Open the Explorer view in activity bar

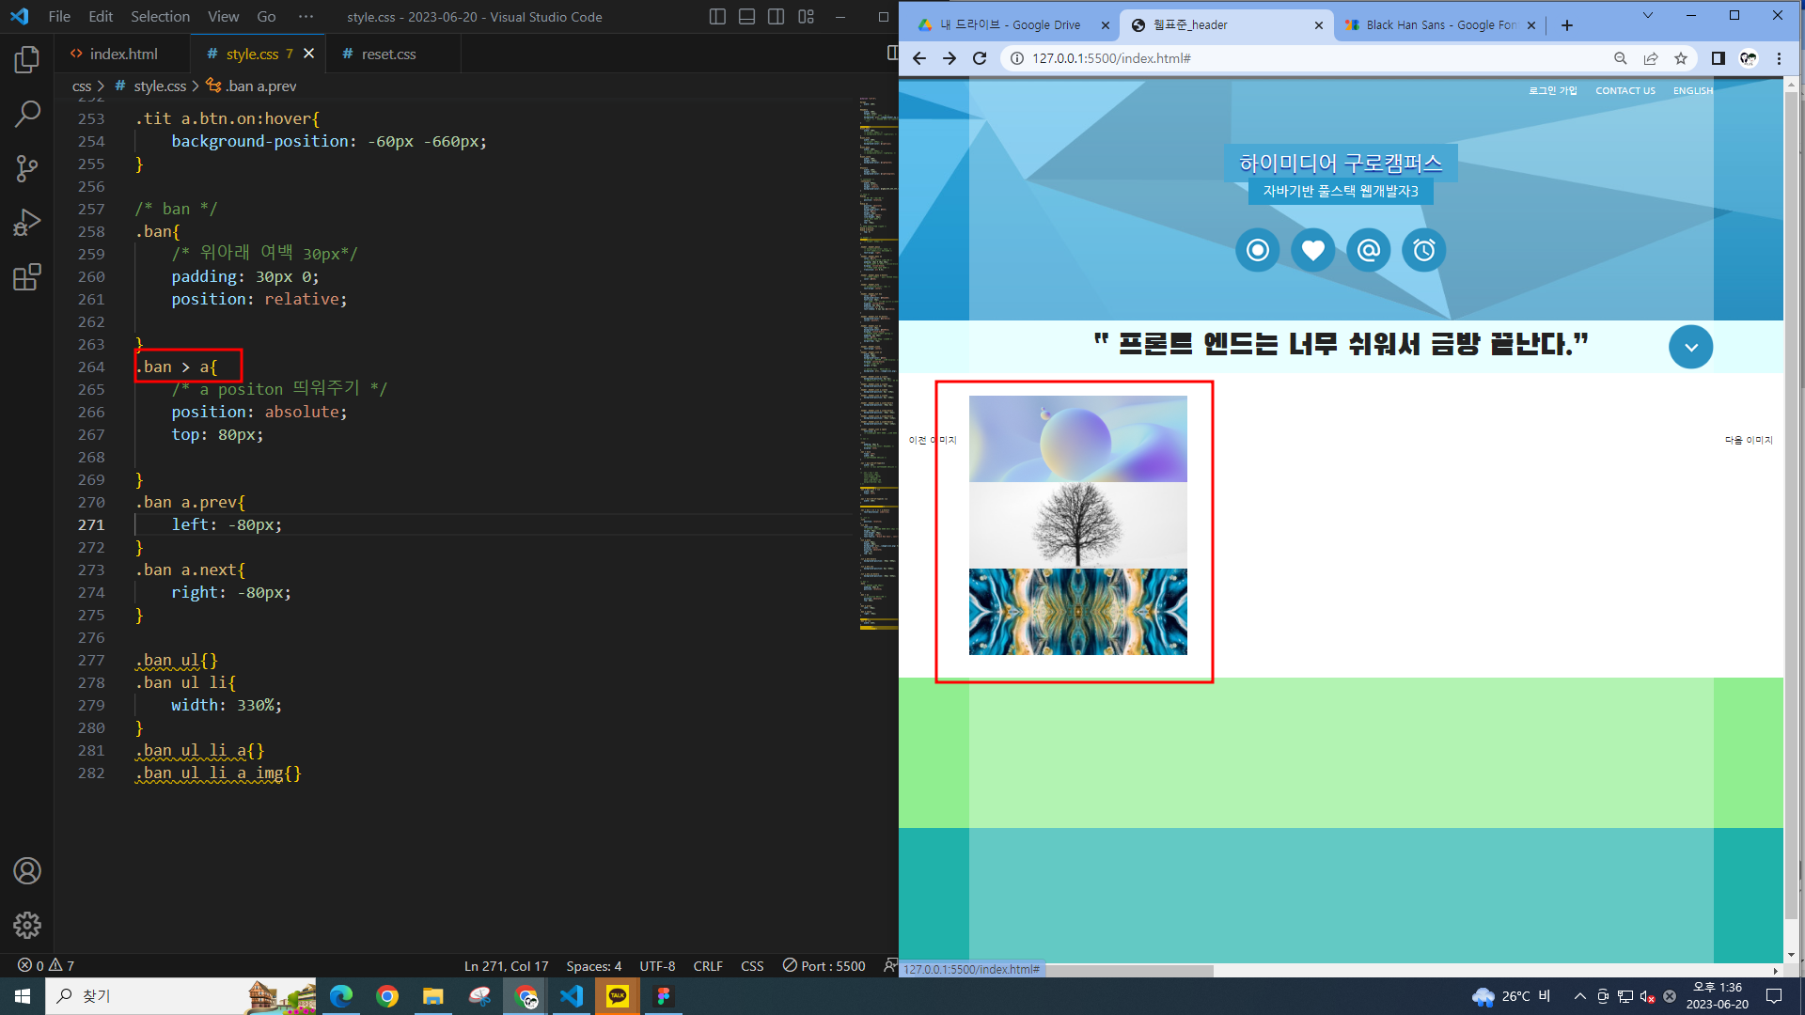[27, 60]
